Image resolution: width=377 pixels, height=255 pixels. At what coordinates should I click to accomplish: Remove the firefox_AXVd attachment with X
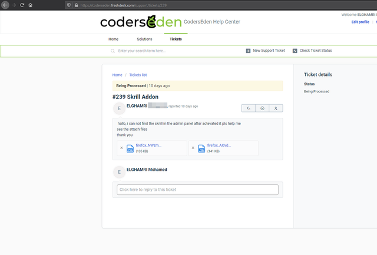[193, 148]
